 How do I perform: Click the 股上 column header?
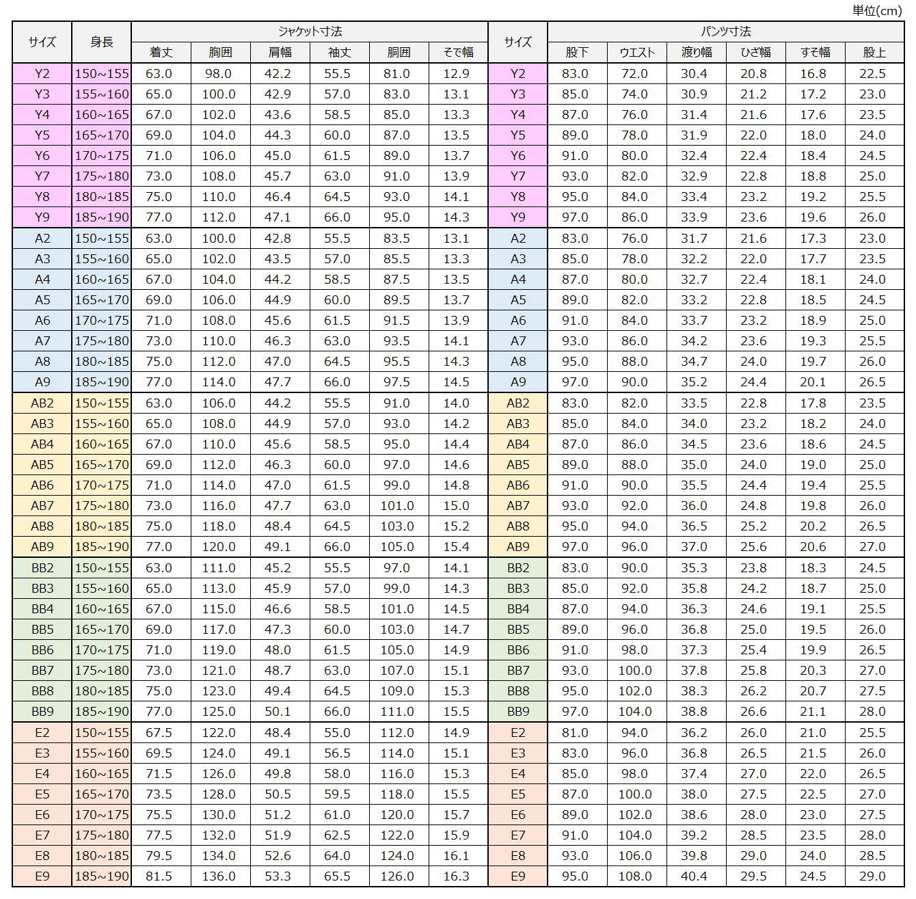(874, 53)
